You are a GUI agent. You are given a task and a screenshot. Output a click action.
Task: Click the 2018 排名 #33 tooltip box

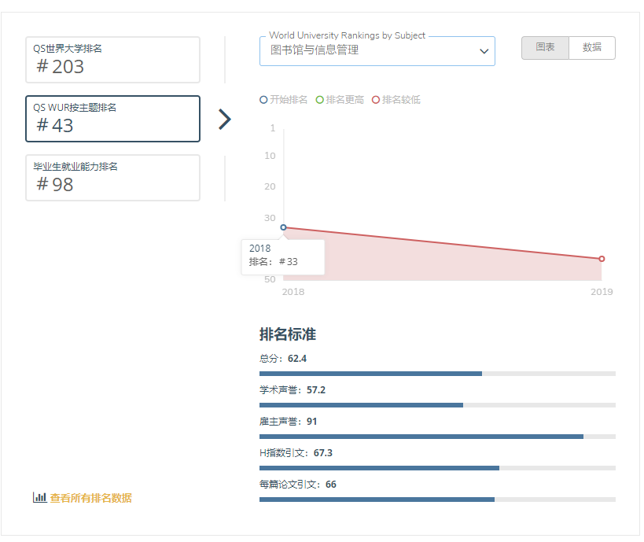point(283,256)
